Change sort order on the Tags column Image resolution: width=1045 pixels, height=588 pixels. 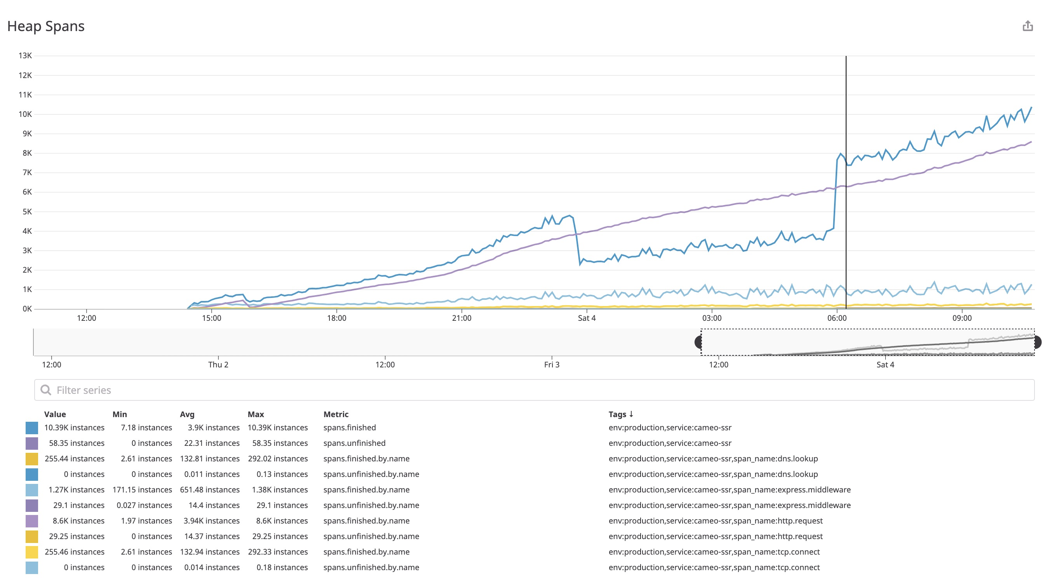coord(621,414)
